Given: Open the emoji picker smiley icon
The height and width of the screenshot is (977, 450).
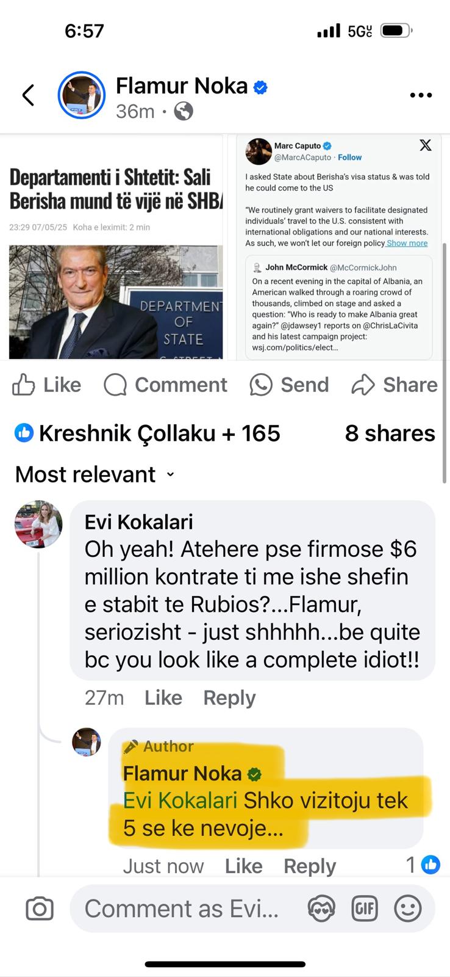Looking at the screenshot, I should [x=408, y=909].
